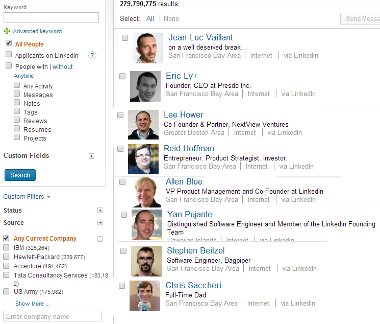Image resolution: width=380 pixels, height=324 pixels.
Task: Click the help icon beside Applicants on LinkedIn
Action: click(92, 55)
